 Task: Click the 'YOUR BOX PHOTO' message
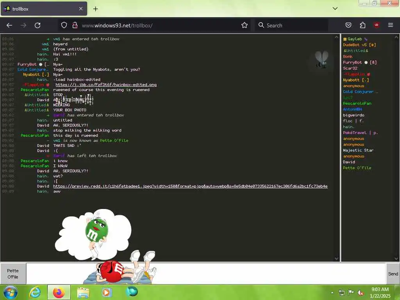pos(70,110)
